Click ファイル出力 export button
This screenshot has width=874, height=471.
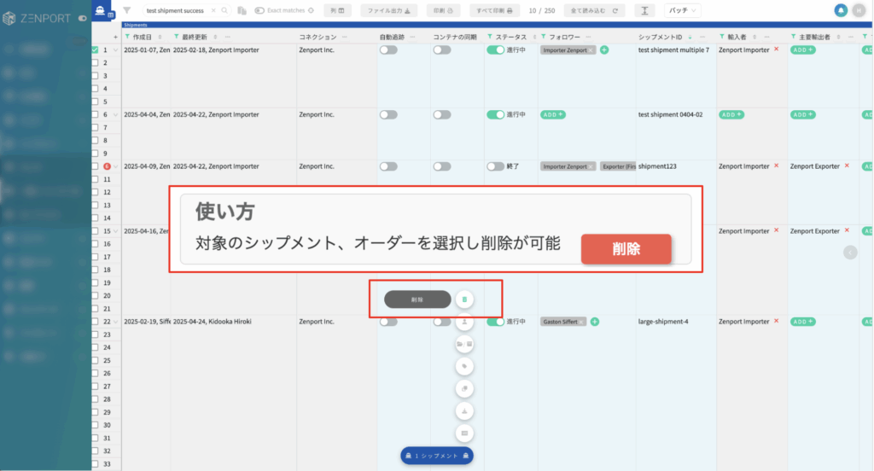388,10
